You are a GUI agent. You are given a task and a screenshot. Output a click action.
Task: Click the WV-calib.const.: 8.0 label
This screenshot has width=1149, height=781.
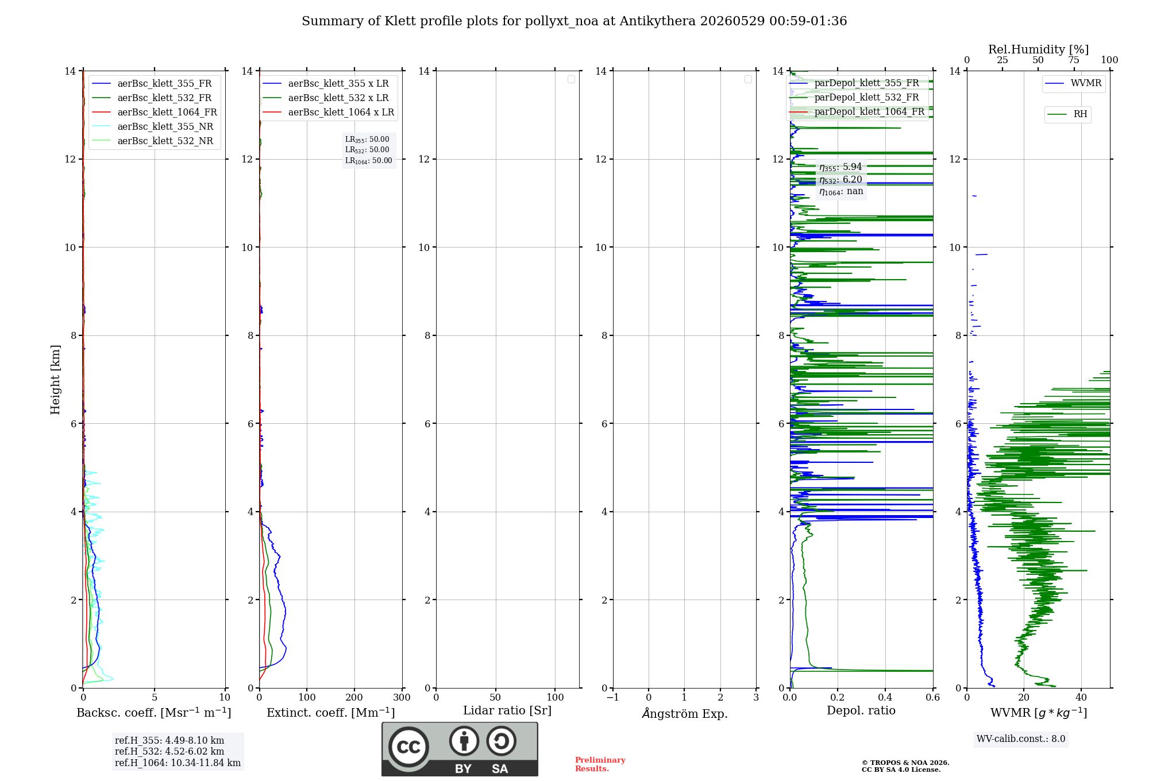pyautogui.click(x=1021, y=739)
